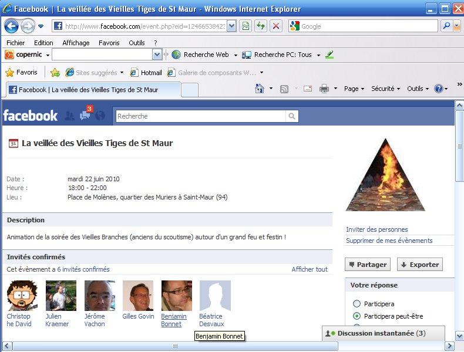
Task: Click the red Stop loading X icon
Action: tap(276, 26)
